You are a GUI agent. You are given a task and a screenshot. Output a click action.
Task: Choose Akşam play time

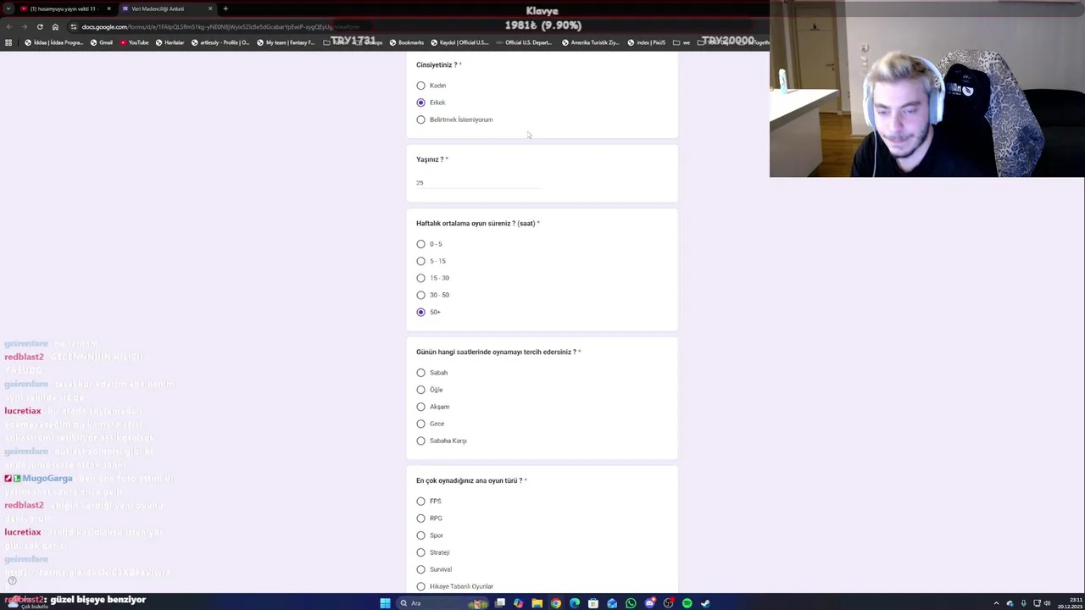(420, 407)
